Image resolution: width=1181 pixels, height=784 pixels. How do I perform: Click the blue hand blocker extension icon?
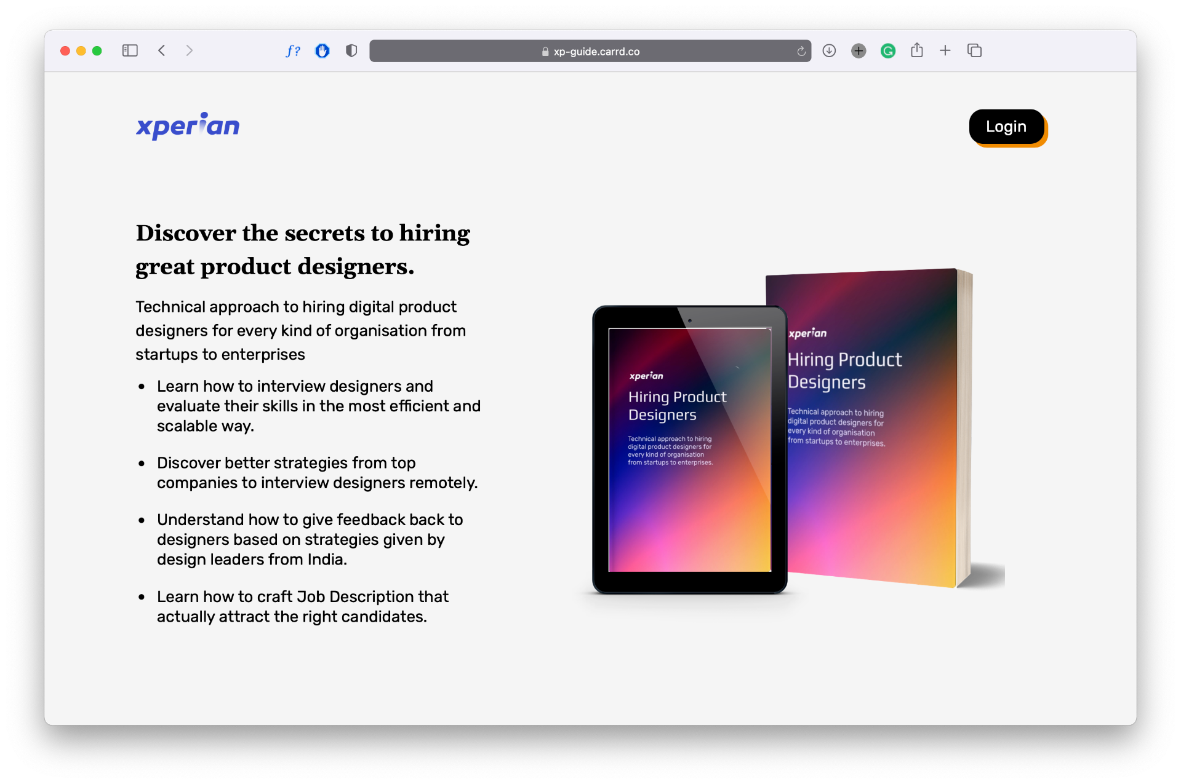(x=322, y=51)
